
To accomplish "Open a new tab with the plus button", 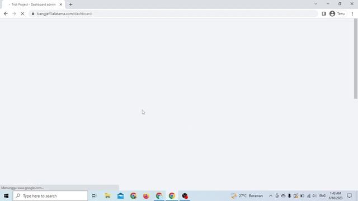I will [70, 4].
